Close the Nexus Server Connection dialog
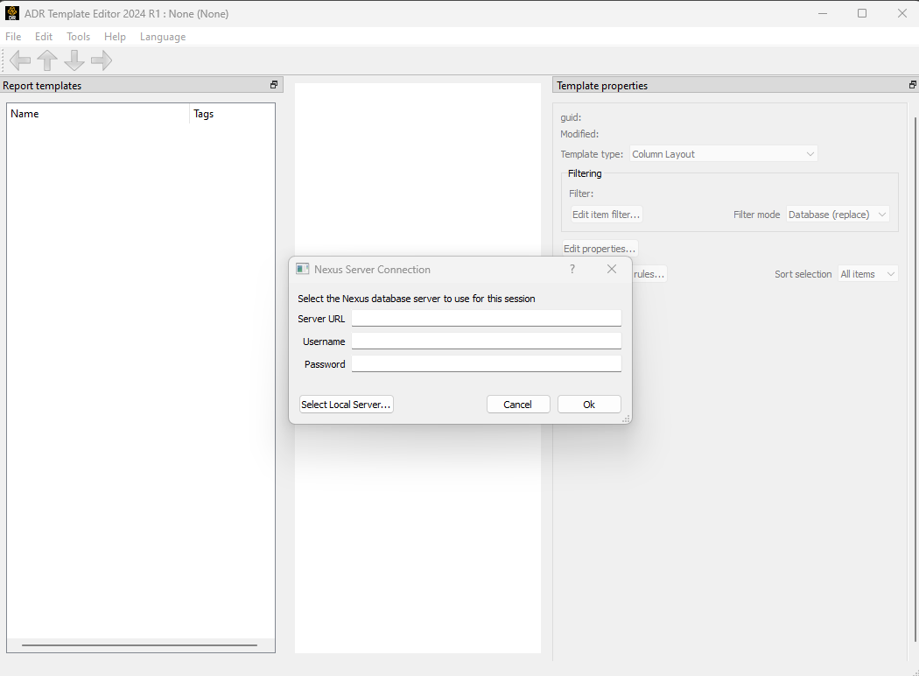The image size is (919, 676). coord(611,269)
